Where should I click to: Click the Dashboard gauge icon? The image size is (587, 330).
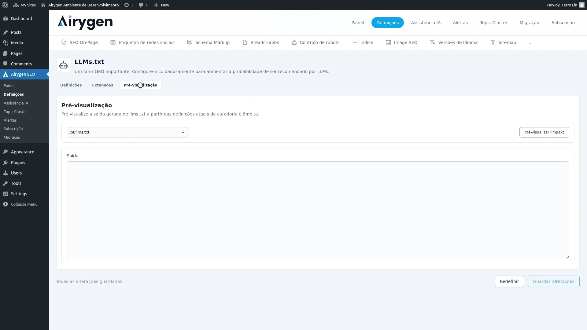6,19
